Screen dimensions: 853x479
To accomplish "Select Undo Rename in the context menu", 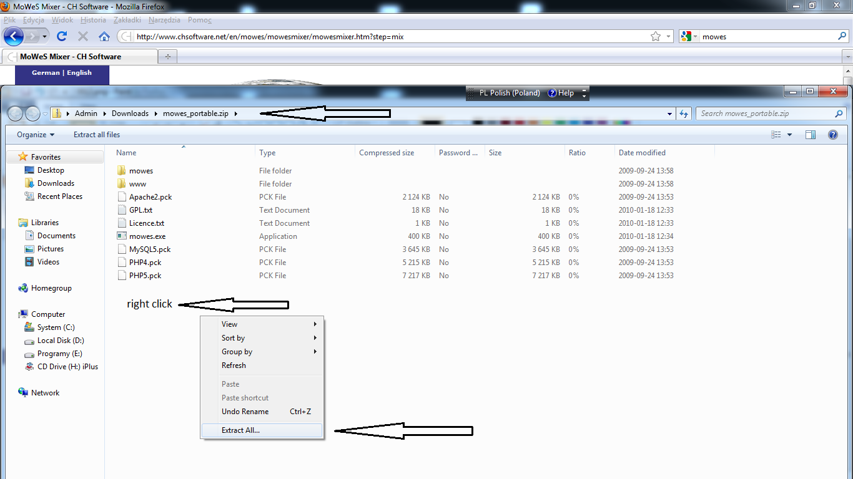I will pos(262,412).
